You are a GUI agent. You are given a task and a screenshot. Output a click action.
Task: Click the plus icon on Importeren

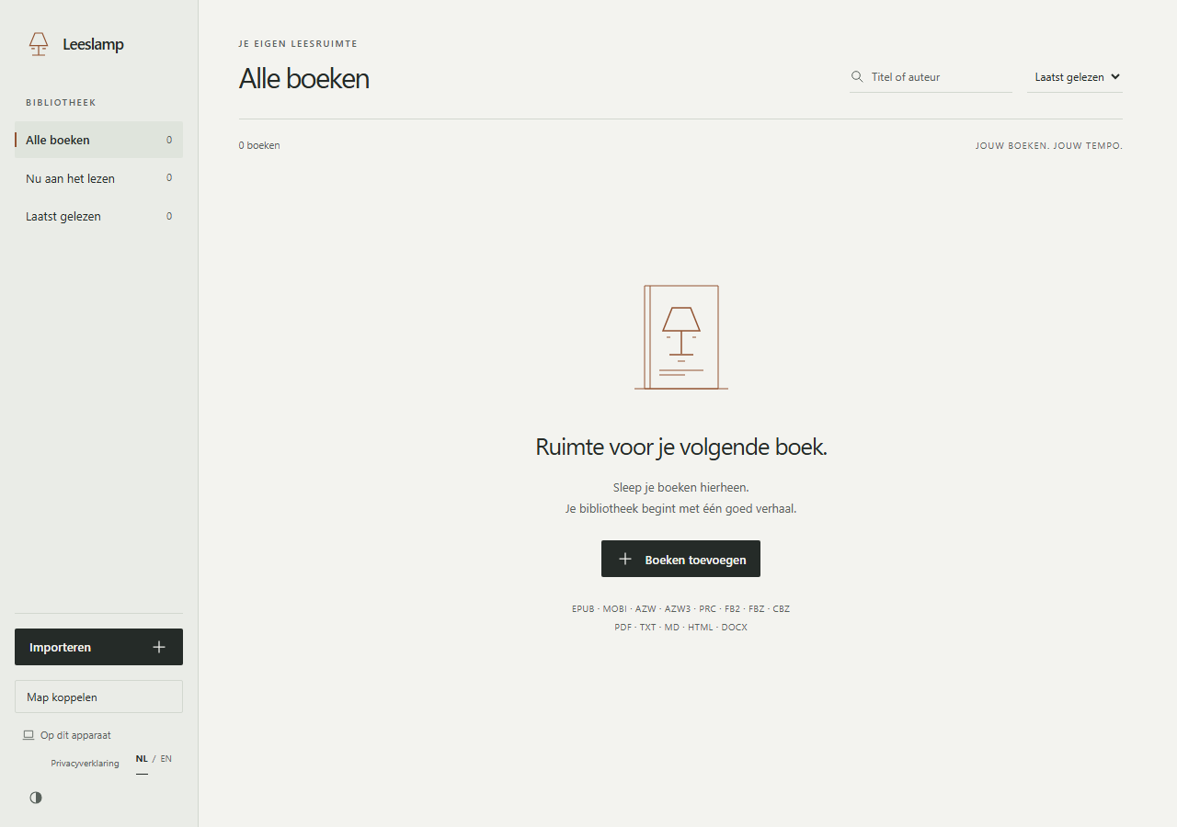159,647
